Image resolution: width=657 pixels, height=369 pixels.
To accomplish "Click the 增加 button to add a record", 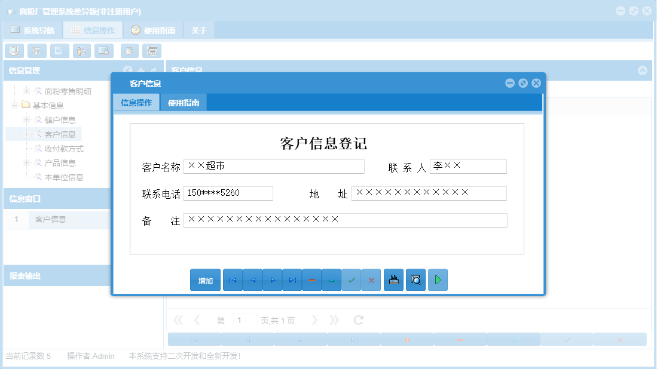I will 205,279.
